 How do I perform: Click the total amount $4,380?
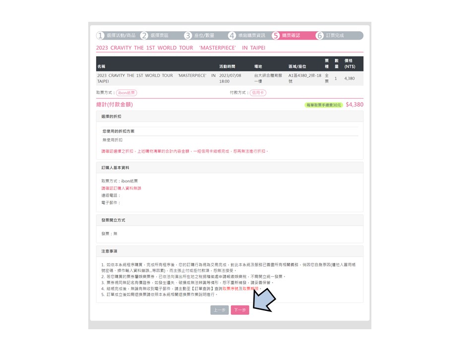[355, 105]
